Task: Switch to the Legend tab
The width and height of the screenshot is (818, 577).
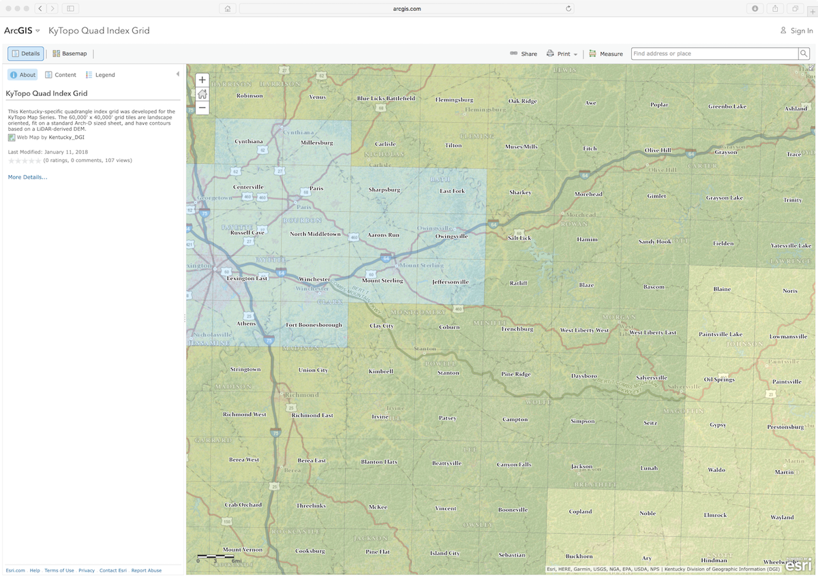Action: pyautogui.click(x=100, y=75)
